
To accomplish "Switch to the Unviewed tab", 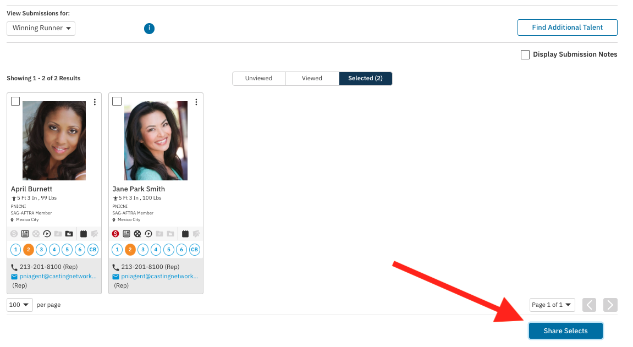I will (258, 78).
